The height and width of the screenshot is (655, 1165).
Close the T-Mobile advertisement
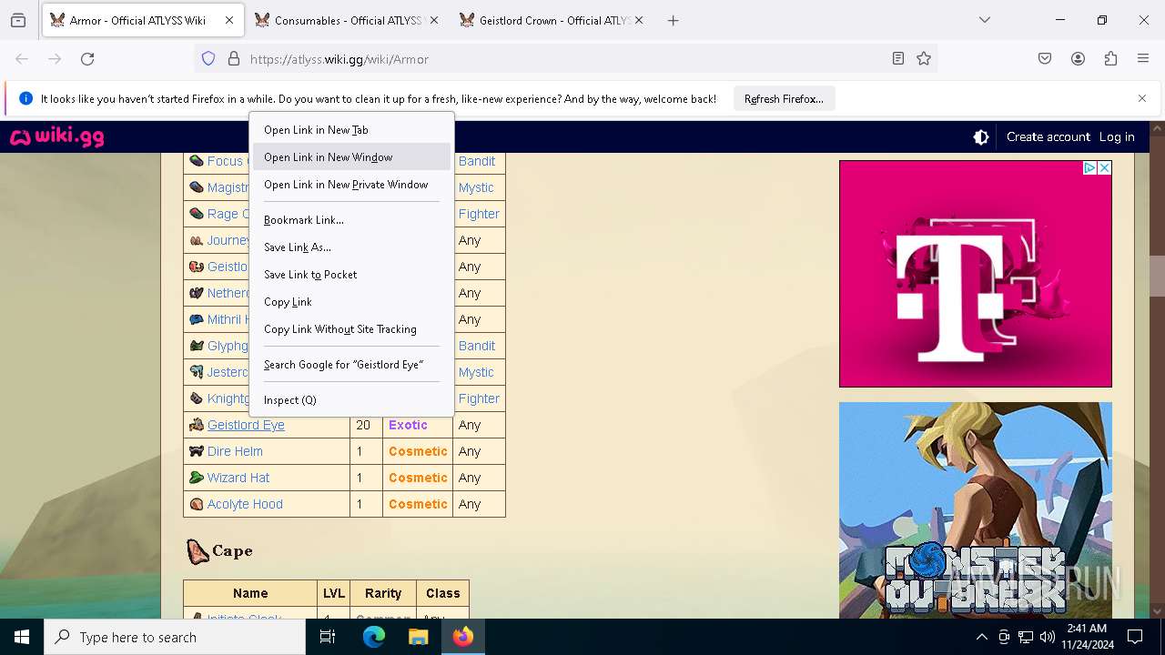pyautogui.click(x=1104, y=168)
